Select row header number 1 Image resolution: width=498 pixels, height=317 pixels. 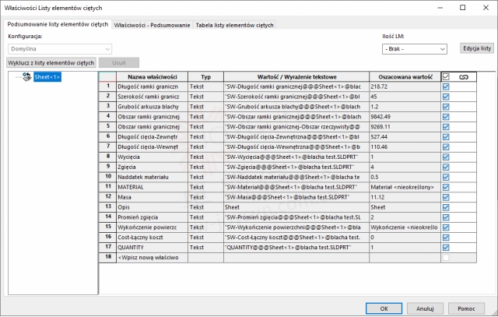click(x=107, y=86)
